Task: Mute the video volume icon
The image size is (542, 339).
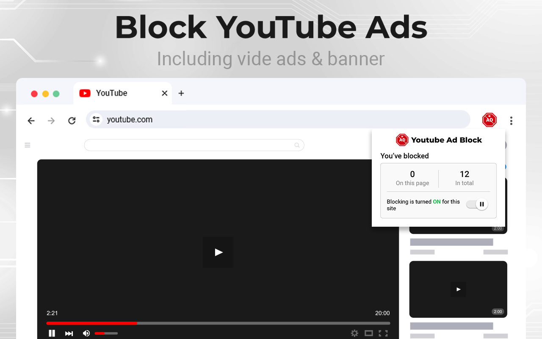Action: 86,333
